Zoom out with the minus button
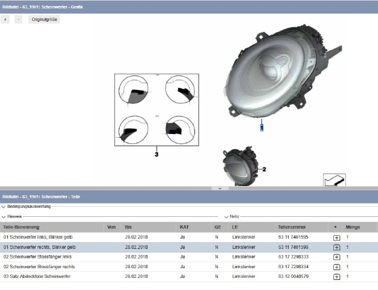Viewport: 378px width, 290px height. point(19,19)
